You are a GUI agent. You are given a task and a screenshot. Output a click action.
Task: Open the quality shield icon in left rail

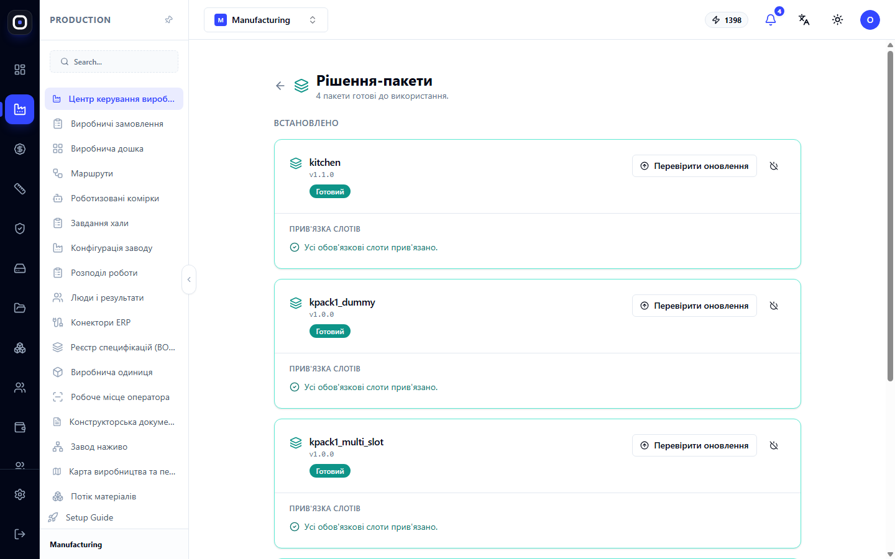[x=20, y=229]
